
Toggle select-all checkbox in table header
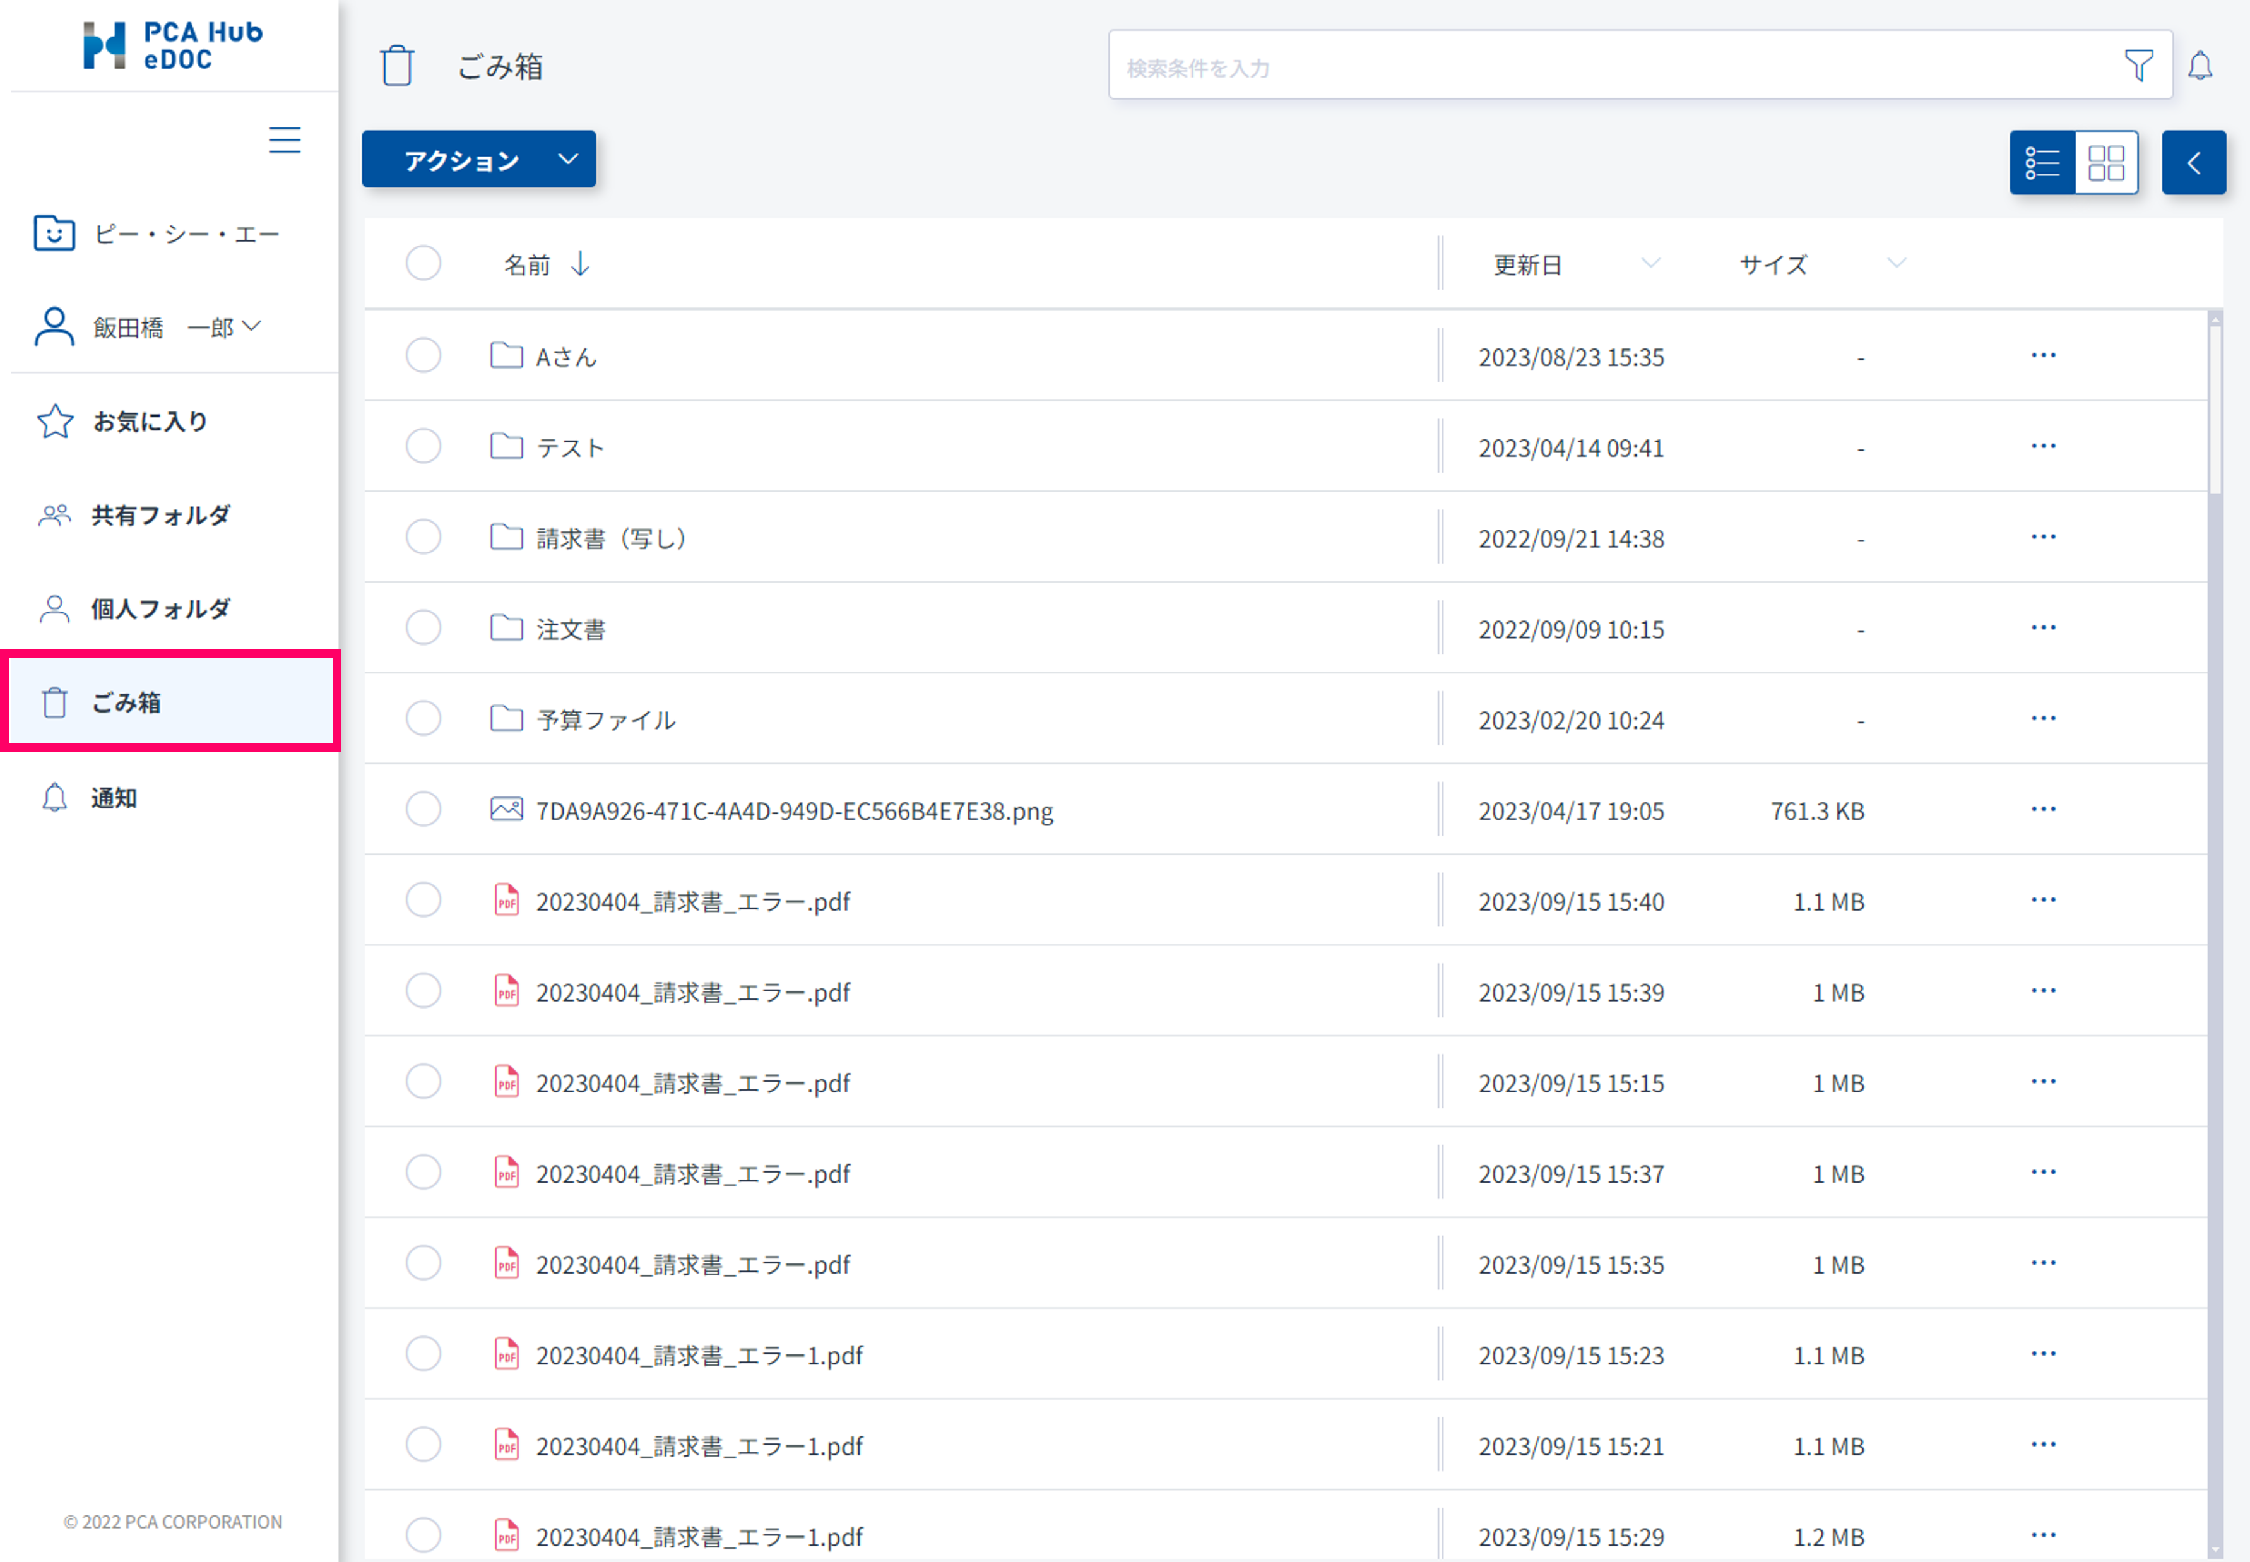[423, 263]
